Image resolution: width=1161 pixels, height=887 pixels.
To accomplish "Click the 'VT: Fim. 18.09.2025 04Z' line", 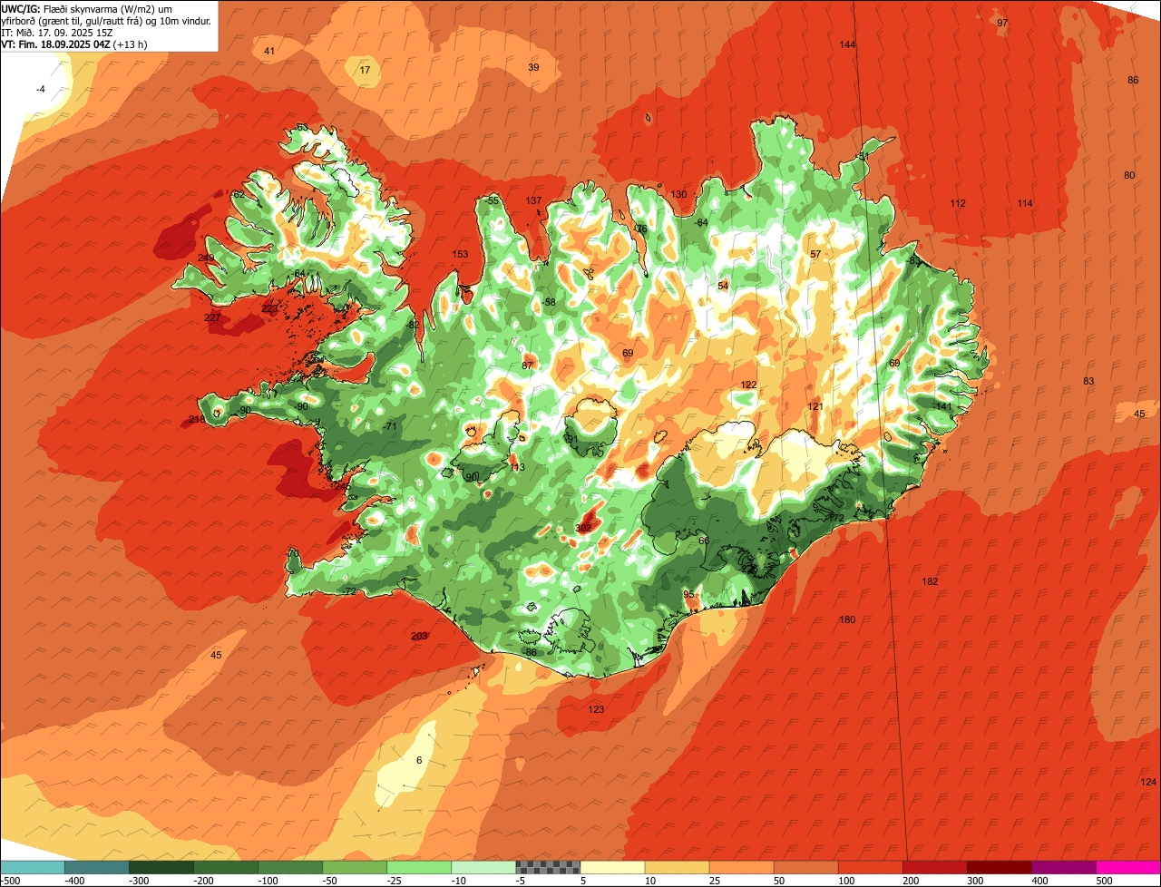I will (74, 44).
